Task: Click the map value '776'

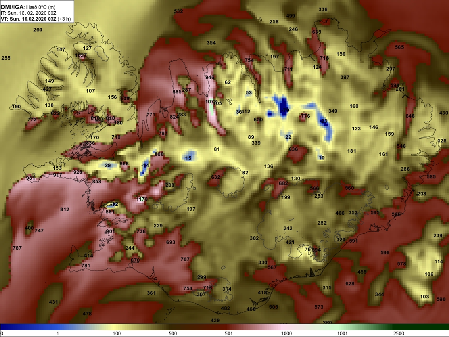Action: pos(305,116)
